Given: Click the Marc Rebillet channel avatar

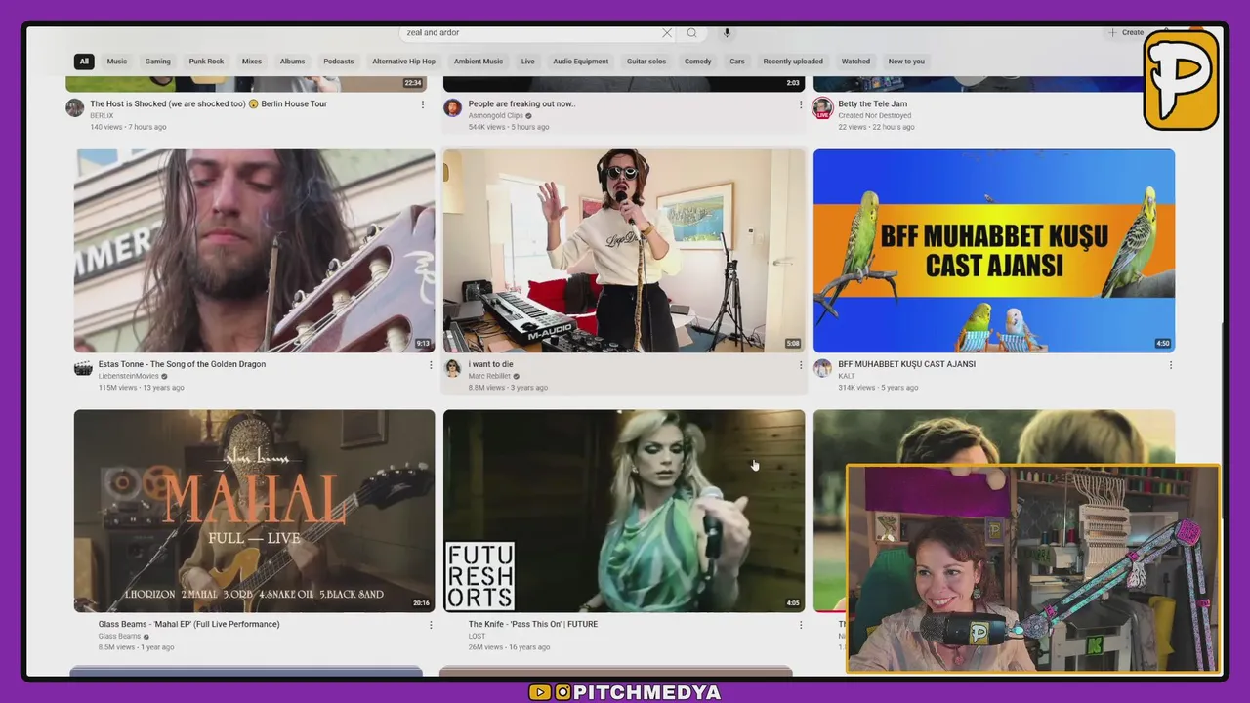Looking at the screenshot, I should pos(452,368).
